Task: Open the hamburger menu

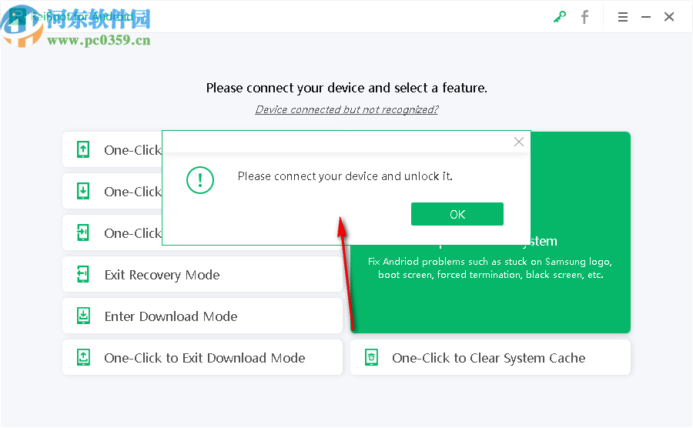Action: click(623, 17)
